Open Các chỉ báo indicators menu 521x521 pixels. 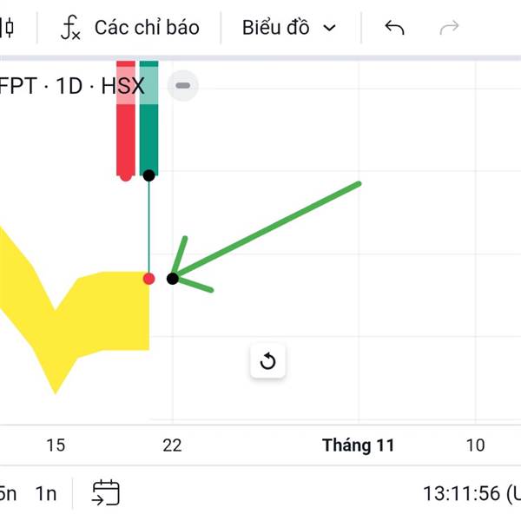tap(130, 28)
